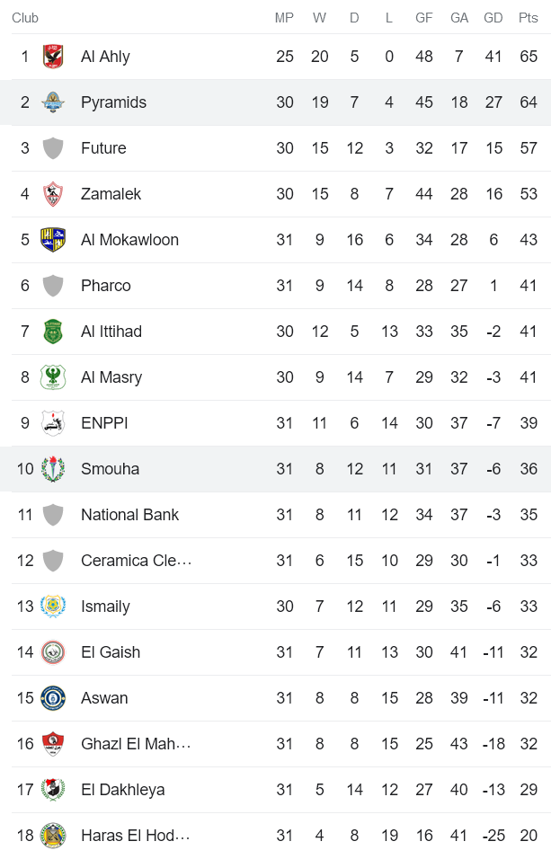Open Ghazl El Mahalla team page

136,744
